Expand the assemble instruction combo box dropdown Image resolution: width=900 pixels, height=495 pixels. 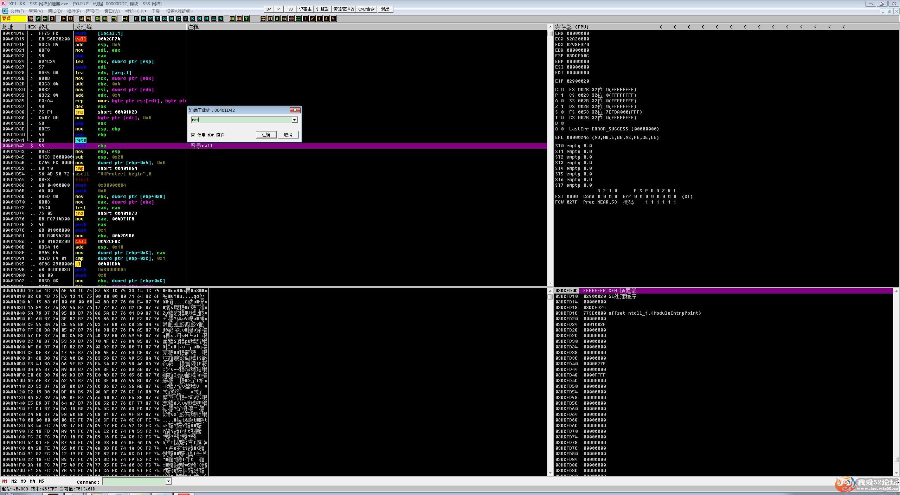coord(294,120)
